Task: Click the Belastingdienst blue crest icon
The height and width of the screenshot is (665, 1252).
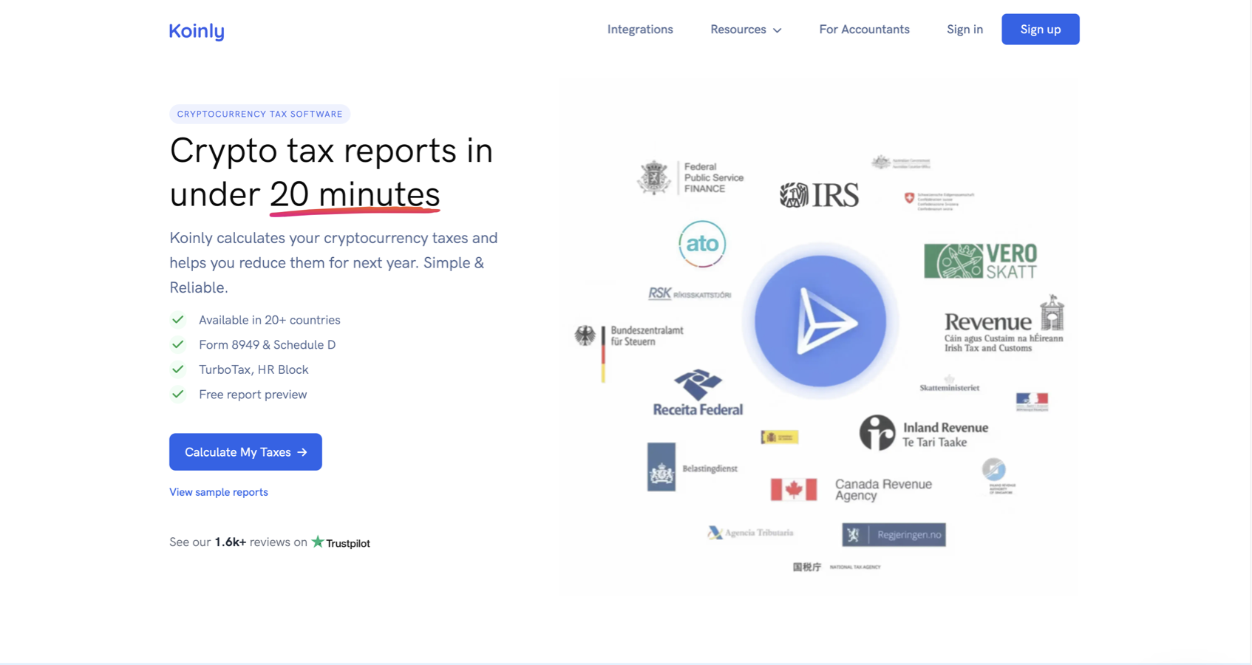Action: [x=661, y=467]
